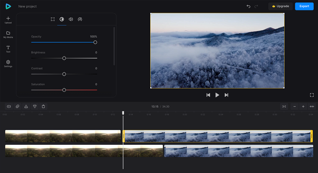Click the blue Export button
Image resolution: width=318 pixels, height=173 pixels.
pyautogui.click(x=304, y=6)
